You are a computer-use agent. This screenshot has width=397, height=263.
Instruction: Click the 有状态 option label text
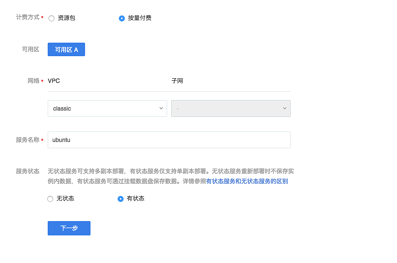pyautogui.click(x=136, y=199)
